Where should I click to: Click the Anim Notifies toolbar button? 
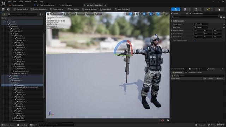pyautogui.click(x=73, y=9)
